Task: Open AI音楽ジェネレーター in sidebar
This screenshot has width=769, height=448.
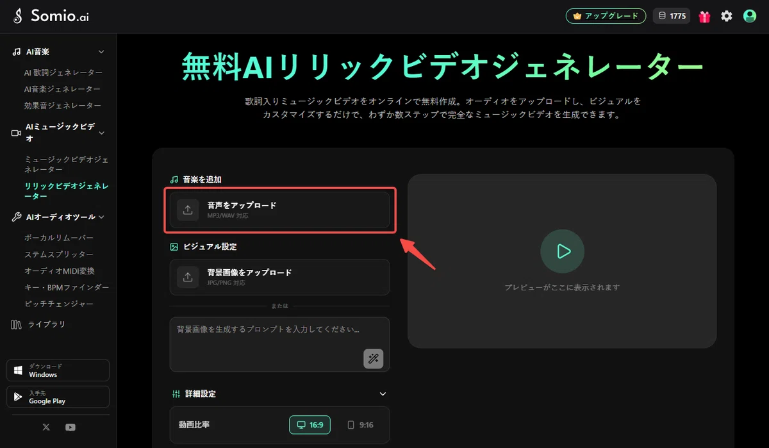Action: point(62,89)
